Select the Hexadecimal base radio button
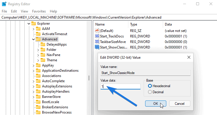The image size is (217, 115). pos(150,86)
